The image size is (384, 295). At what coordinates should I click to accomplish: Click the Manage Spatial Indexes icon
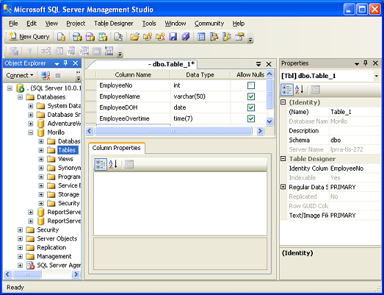click(x=109, y=51)
